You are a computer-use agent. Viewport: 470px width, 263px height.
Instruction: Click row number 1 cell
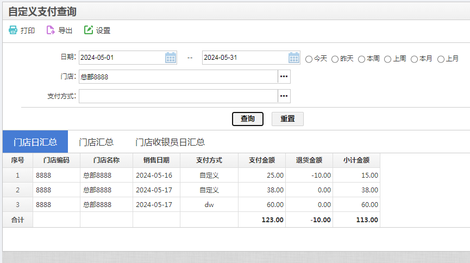(x=18, y=175)
